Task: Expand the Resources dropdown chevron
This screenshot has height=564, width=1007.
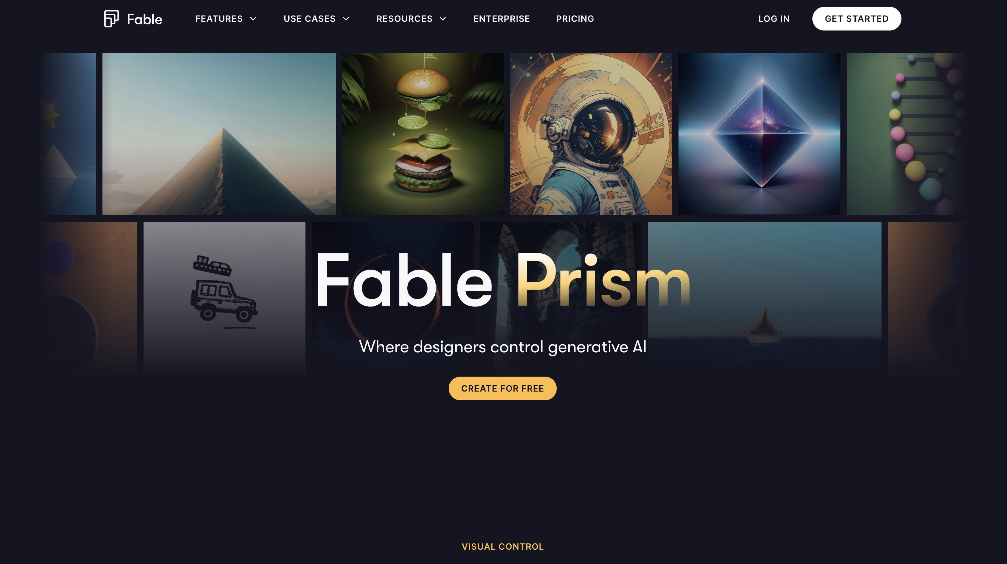Action: click(x=443, y=19)
